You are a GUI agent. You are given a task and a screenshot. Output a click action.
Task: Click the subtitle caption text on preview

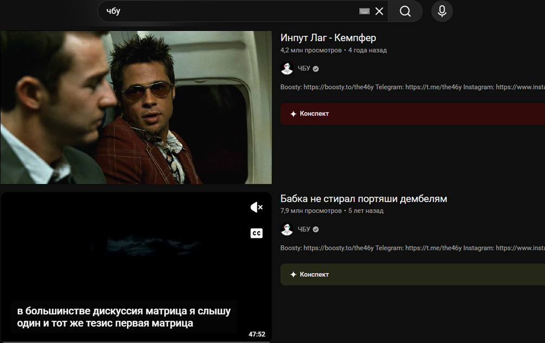pos(124,317)
